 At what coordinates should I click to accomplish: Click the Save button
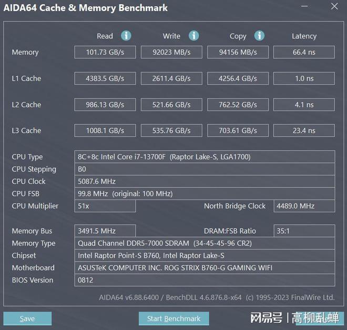[x=27, y=318]
